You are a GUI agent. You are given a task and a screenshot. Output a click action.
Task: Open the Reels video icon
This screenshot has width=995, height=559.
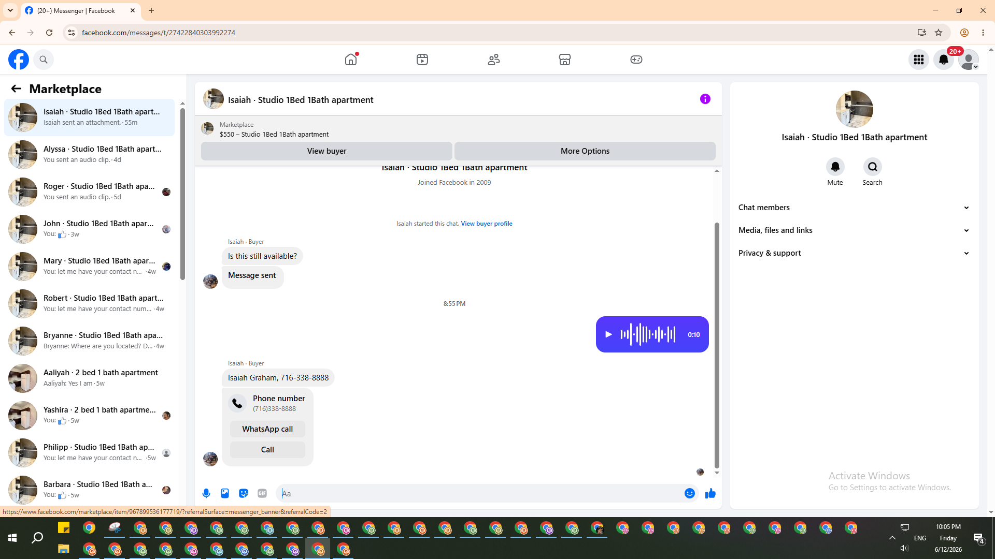click(x=422, y=60)
